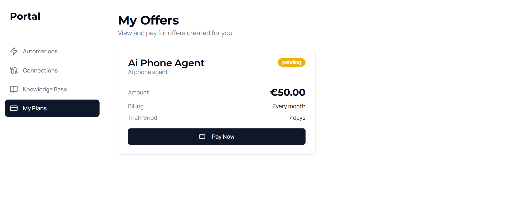This screenshot has width=510, height=218.
Task: Click the offers page subtitle text
Action: 175,33
